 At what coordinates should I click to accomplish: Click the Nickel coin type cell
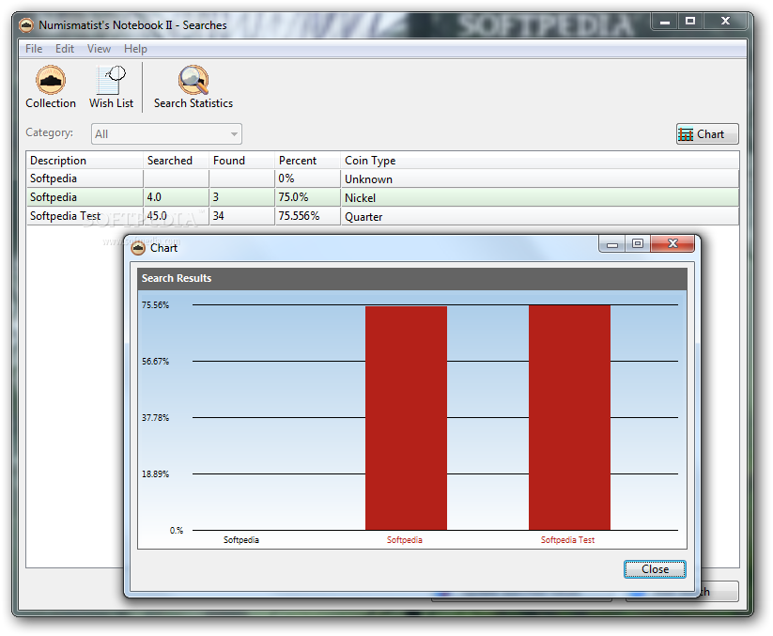pyautogui.click(x=540, y=197)
